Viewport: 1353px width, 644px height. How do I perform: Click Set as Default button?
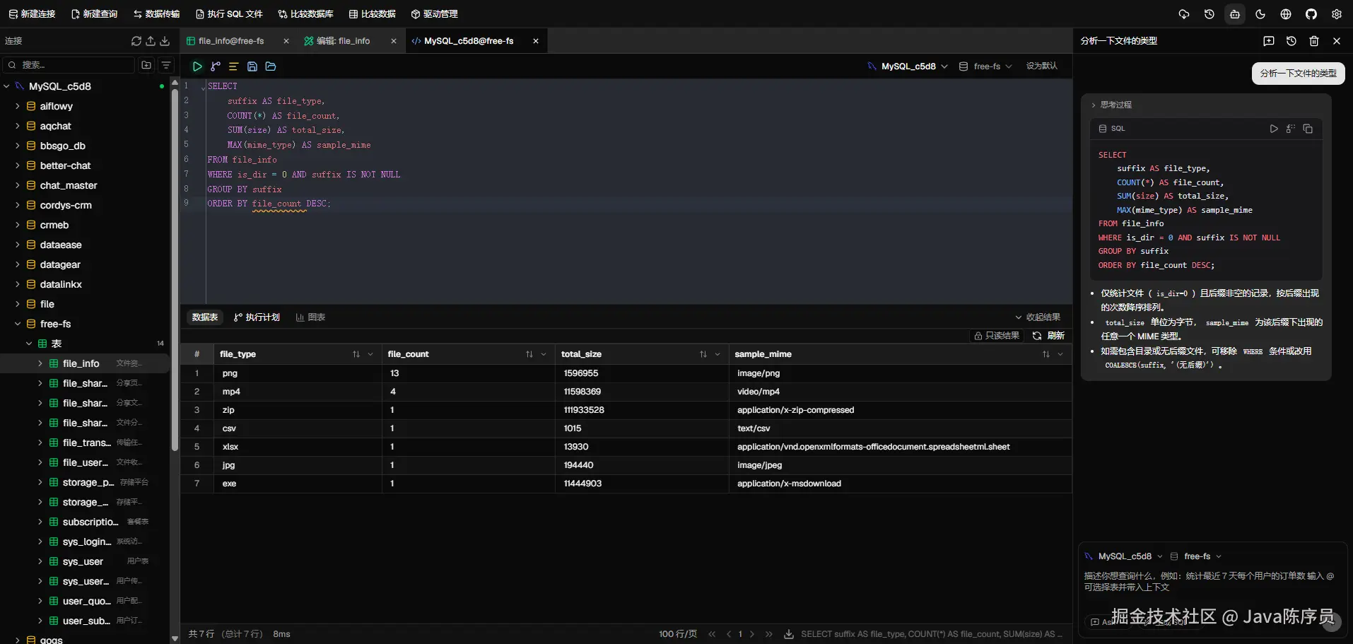point(1041,66)
